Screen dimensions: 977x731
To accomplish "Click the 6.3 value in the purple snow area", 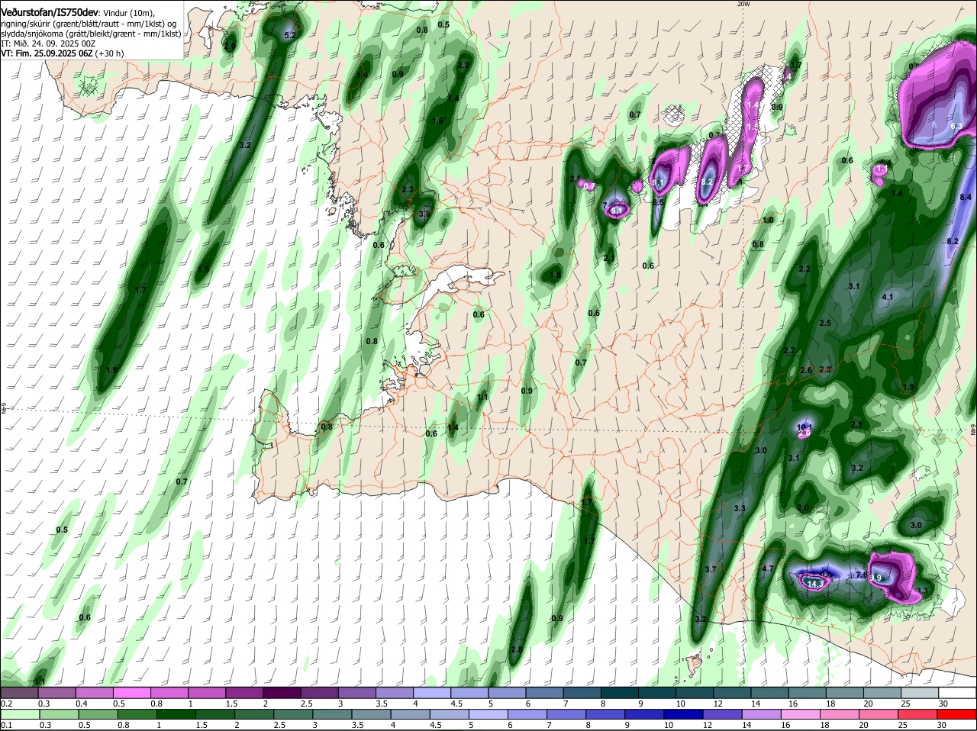I will click(x=958, y=125).
